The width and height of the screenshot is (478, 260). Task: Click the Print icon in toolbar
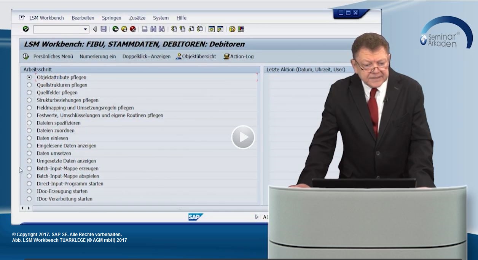[145, 29]
